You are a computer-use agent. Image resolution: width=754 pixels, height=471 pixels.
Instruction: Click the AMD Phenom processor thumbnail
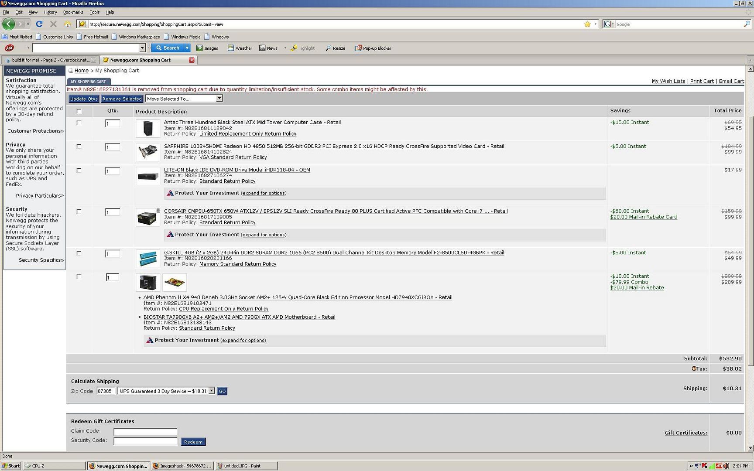coord(148,283)
